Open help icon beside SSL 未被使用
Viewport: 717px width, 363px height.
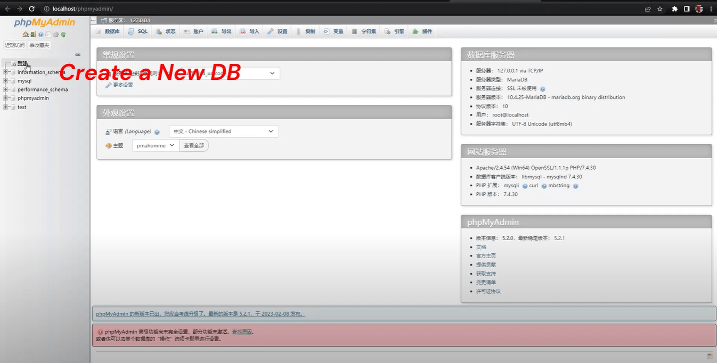(542, 89)
